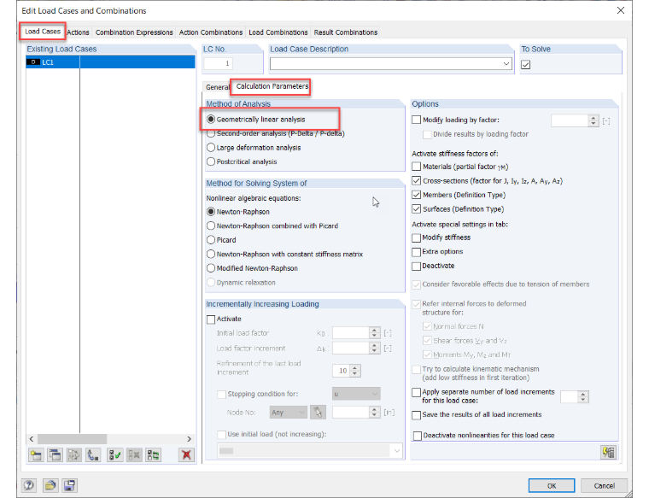Open the Load Case Description dropdown

coord(506,64)
